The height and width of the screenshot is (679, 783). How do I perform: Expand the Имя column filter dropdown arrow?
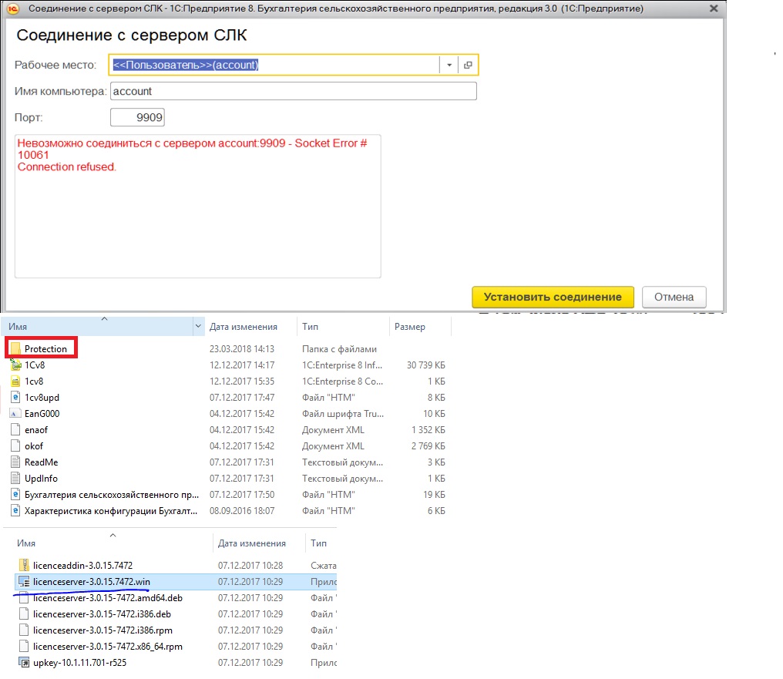198,327
